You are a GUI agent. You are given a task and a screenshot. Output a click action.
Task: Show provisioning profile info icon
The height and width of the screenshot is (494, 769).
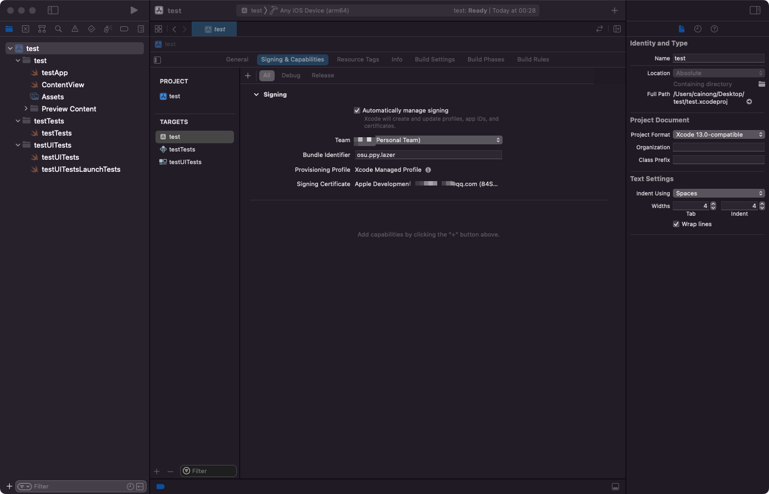click(x=428, y=170)
